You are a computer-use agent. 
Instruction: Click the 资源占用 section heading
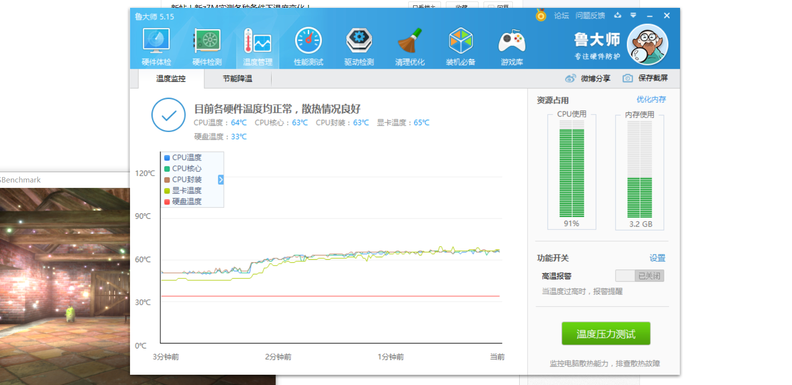click(552, 100)
